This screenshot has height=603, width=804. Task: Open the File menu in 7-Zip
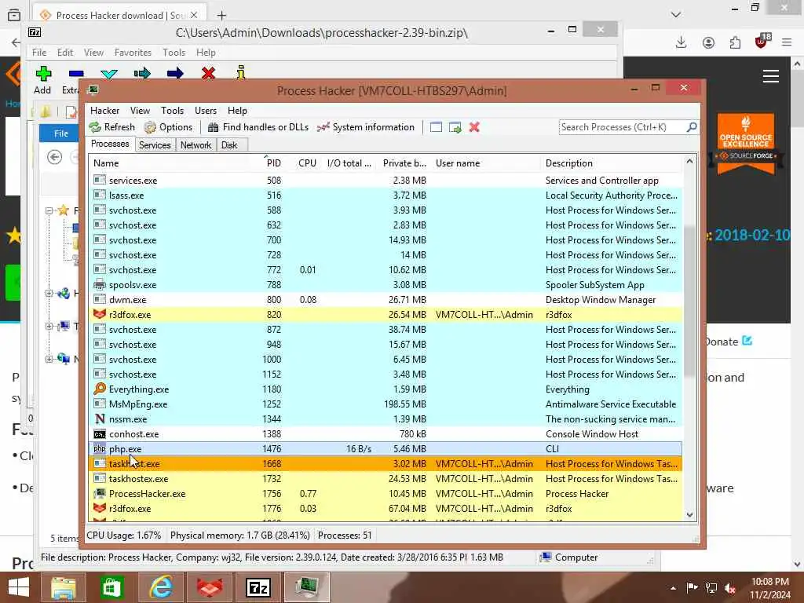(x=39, y=53)
